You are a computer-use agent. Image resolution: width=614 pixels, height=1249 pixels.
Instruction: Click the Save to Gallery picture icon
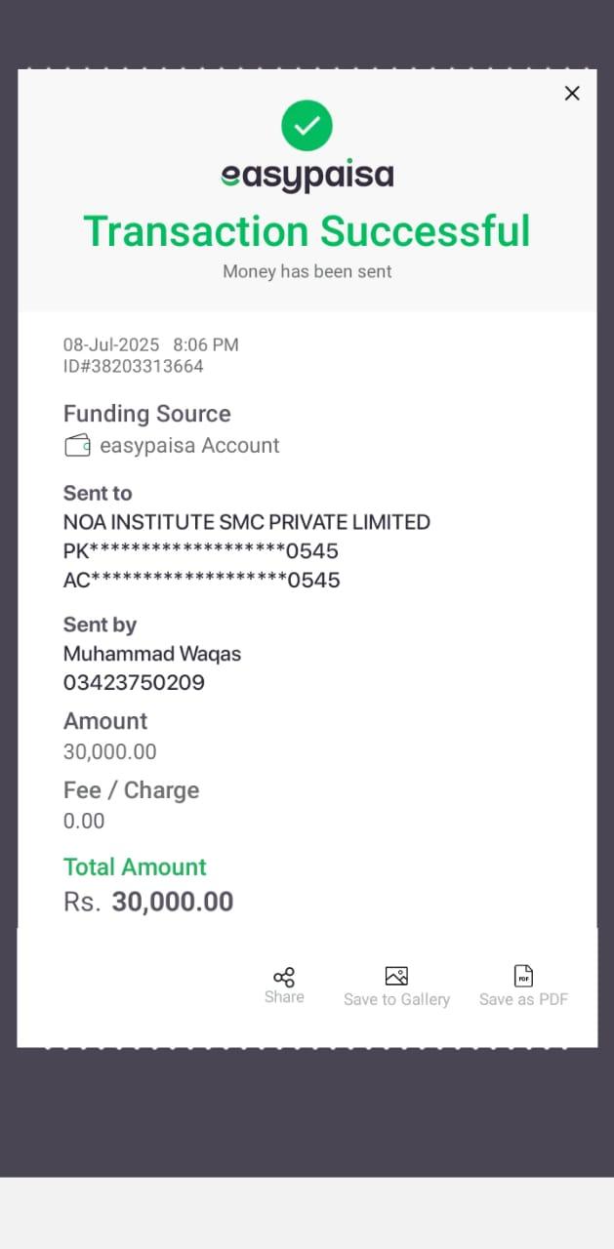click(396, 976)
